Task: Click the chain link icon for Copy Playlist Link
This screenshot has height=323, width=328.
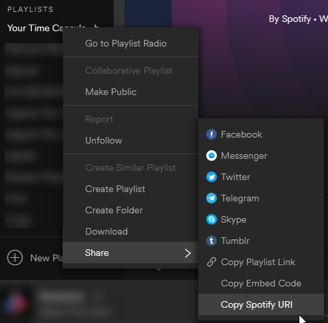Action: click(x=212, y=262)
